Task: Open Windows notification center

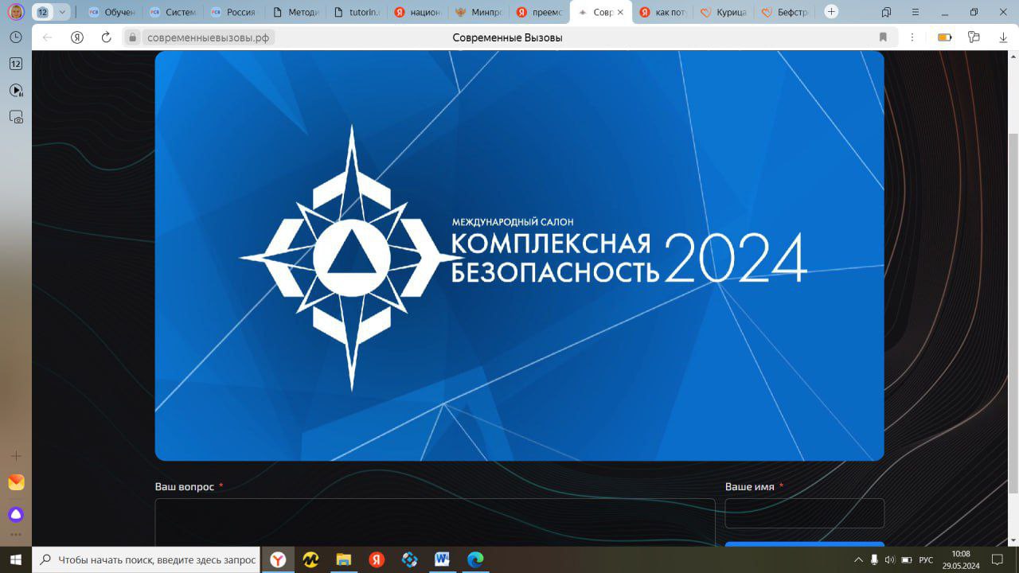Action: click(998, 560)
